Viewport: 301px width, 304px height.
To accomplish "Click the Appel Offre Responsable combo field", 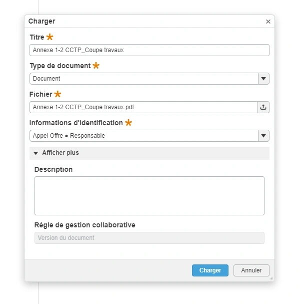I will pyautogui.click(x=143, y=136).
